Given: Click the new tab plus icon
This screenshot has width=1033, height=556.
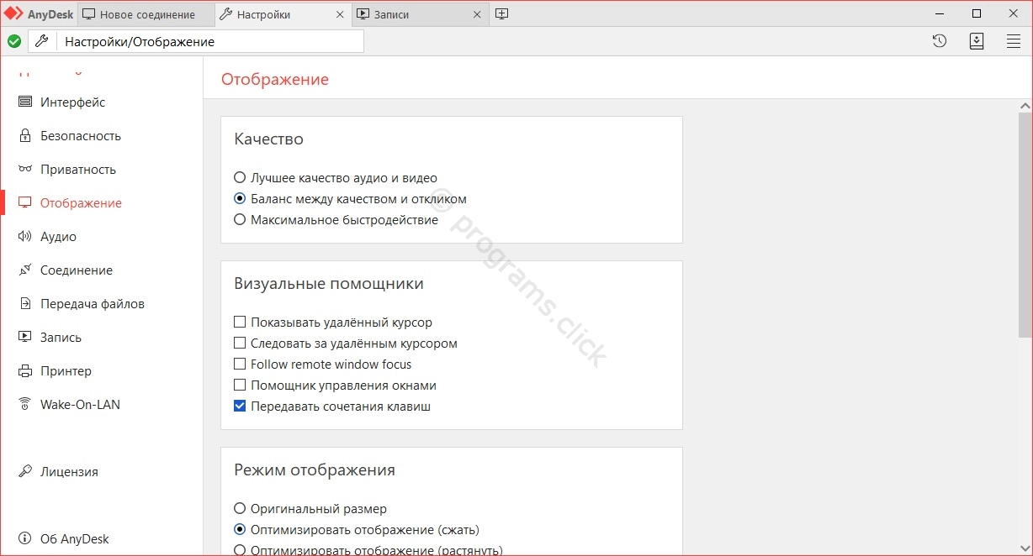Looking at the screenshot, I should pos(501,14).
